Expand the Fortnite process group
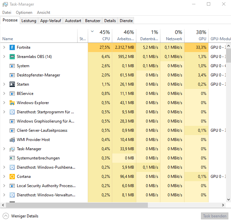The width and height of the screenshot is (231, 224). (4, 47)
